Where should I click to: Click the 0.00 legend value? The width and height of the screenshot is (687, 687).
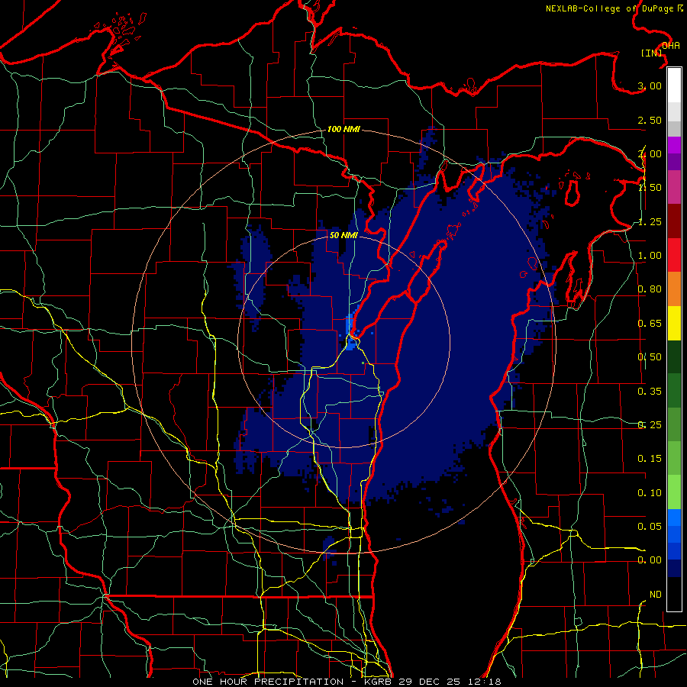650,560
